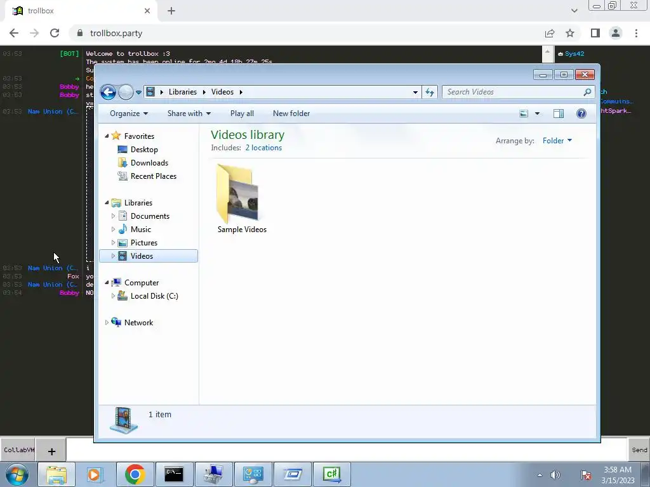Open the Arrange by Folder dropdown
The width and height of the screenshot is (650, 487).
tap(557, 141)
